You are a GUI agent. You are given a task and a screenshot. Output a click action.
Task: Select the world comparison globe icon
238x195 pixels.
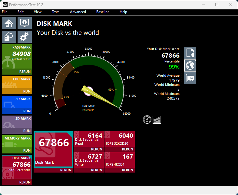(x=190, y=66)
